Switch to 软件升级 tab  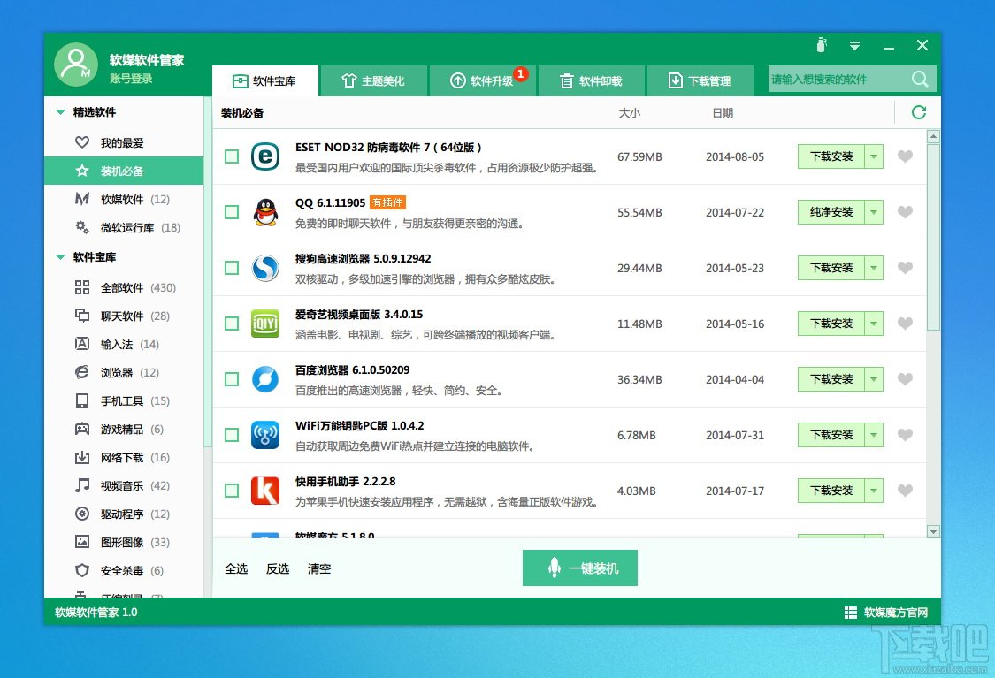pos(483,81)
